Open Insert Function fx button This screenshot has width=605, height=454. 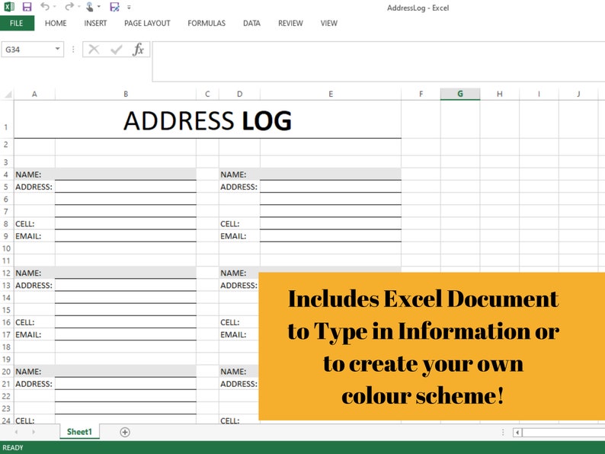[138, 50]
